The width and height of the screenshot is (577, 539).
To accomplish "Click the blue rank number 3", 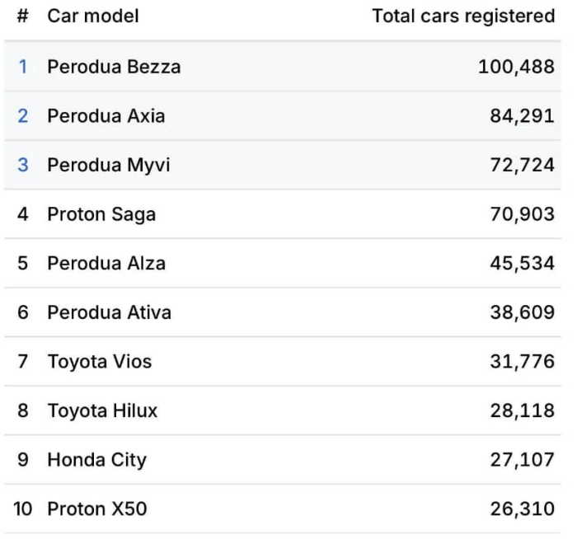I will coord(23,165).
